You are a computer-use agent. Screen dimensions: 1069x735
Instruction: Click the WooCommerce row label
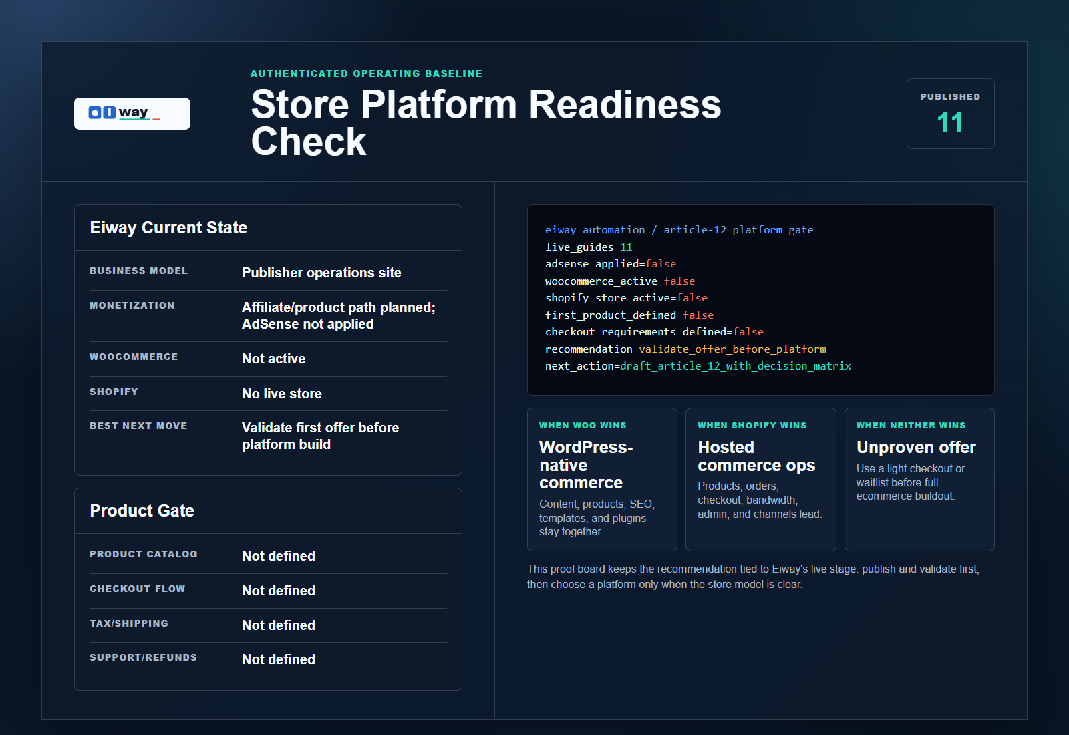pos(134,357)
